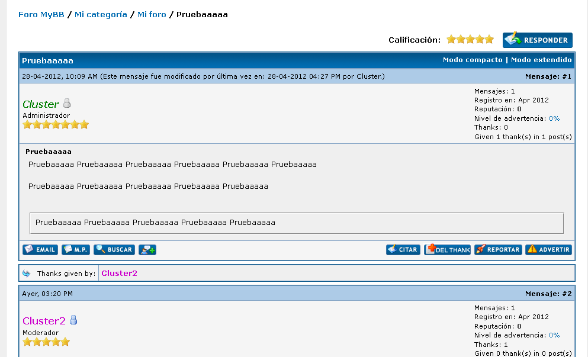Click Cluster2's status icon beside the username
Image resolution: width=588 pixels, height=357 pixels.
[x=73, y=320]
